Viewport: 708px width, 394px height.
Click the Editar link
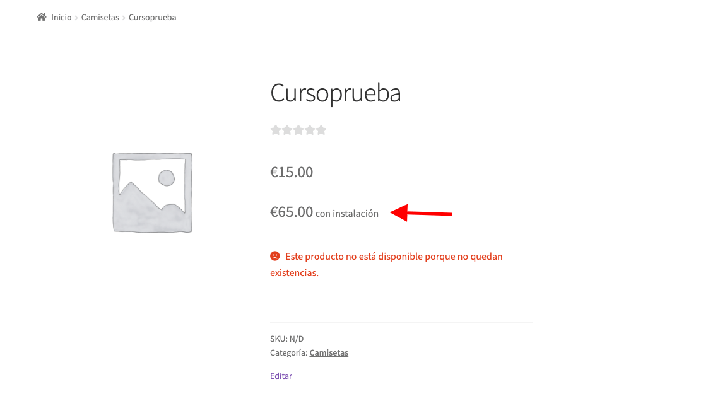(281, 376)
